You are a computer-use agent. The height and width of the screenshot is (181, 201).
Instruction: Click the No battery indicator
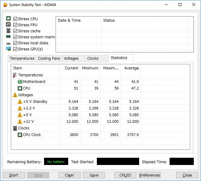(x=56, y=162)
